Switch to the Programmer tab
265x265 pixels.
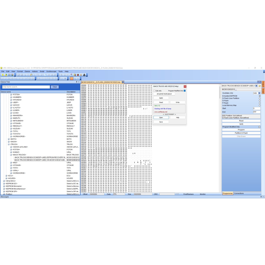[227, 193]
